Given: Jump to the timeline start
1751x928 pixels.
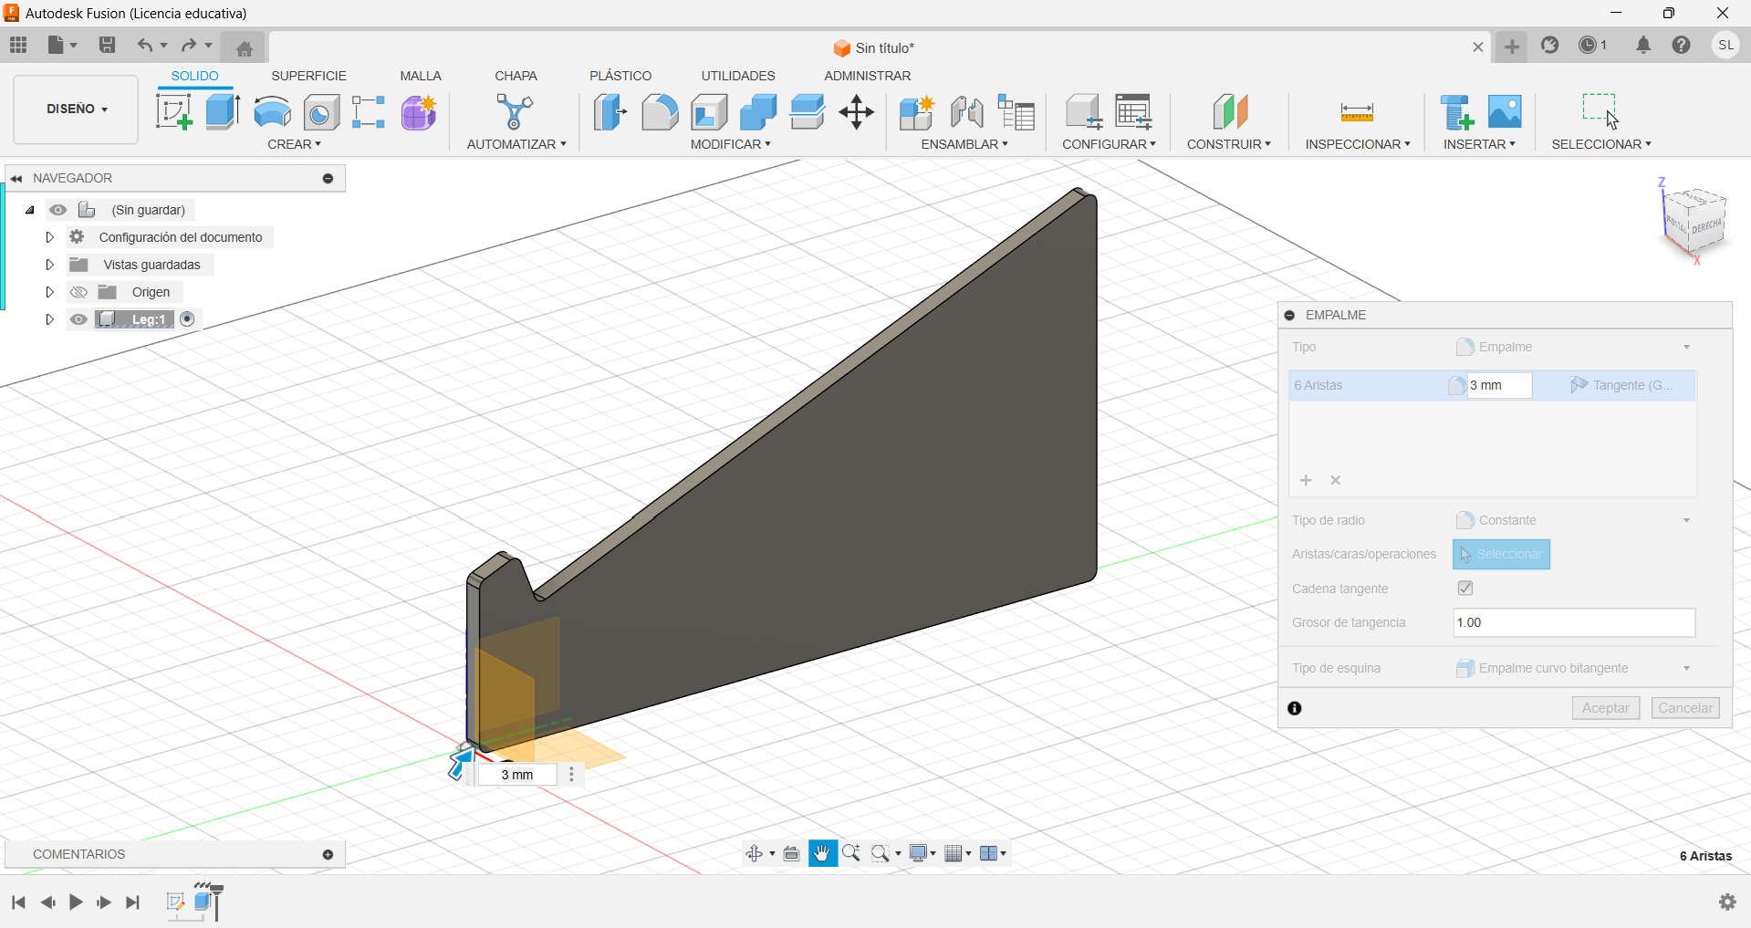Looking at the screenshot, I should [x=18, y=902].
